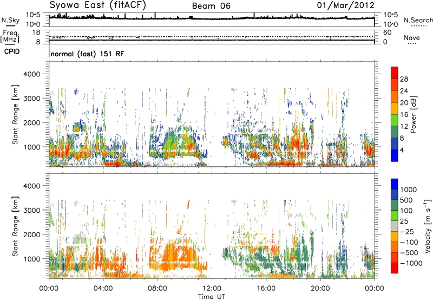The height and width of the screenshot is (300, 433).
Task: Pick the red bottom segment of Velocity colorbar
Action: [x=395, y=268]
